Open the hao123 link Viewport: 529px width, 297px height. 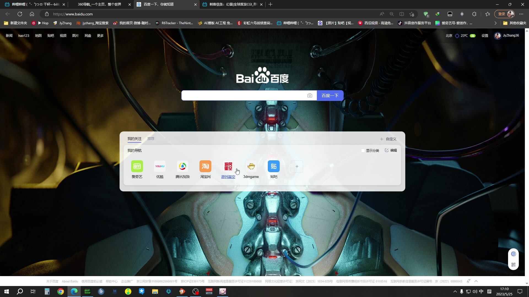pyautogui.click(x=24, y=36)
